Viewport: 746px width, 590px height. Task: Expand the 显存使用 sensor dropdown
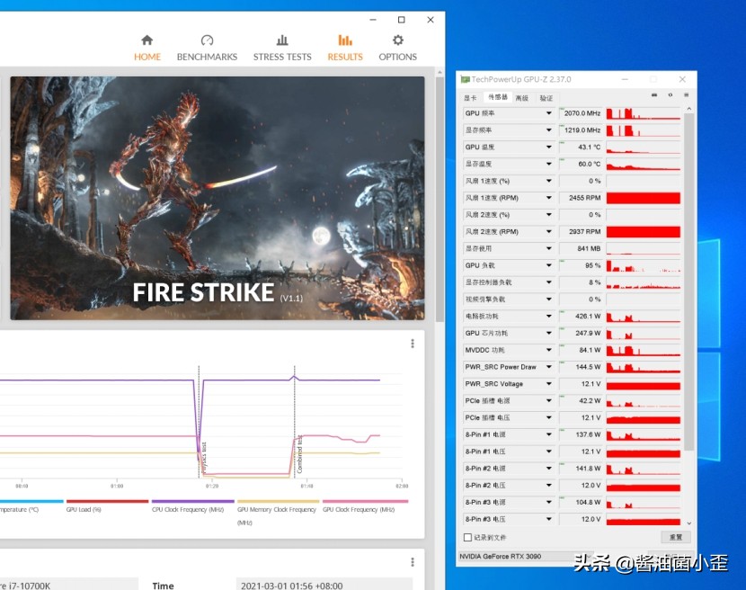548,248
